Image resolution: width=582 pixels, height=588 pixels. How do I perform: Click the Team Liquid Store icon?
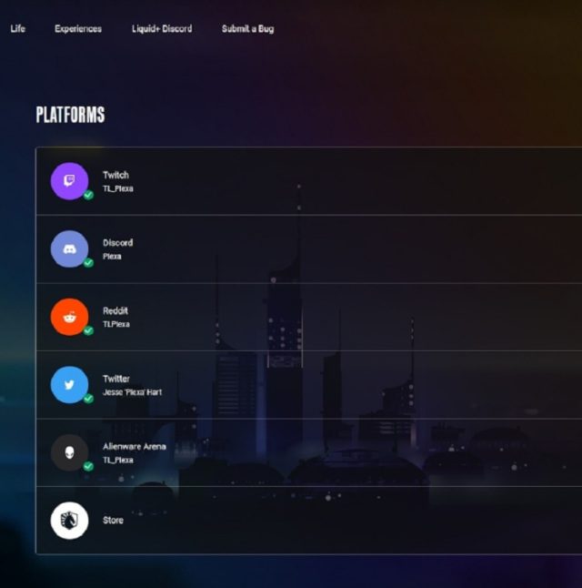[69, 521]
